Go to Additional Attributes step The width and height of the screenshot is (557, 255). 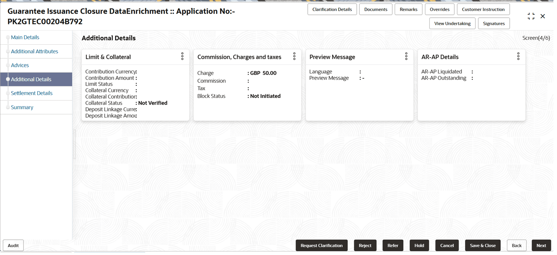click(34, 51)
